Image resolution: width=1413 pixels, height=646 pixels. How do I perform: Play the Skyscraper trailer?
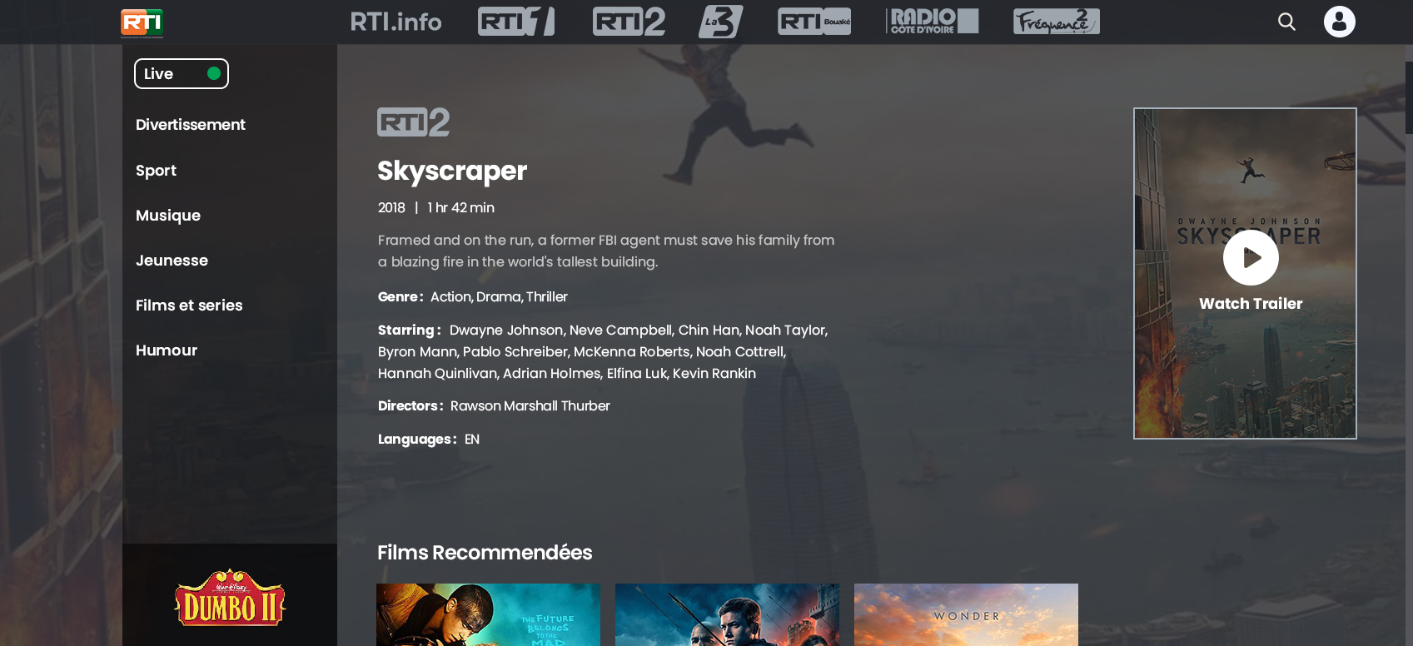coord(1251,257)
